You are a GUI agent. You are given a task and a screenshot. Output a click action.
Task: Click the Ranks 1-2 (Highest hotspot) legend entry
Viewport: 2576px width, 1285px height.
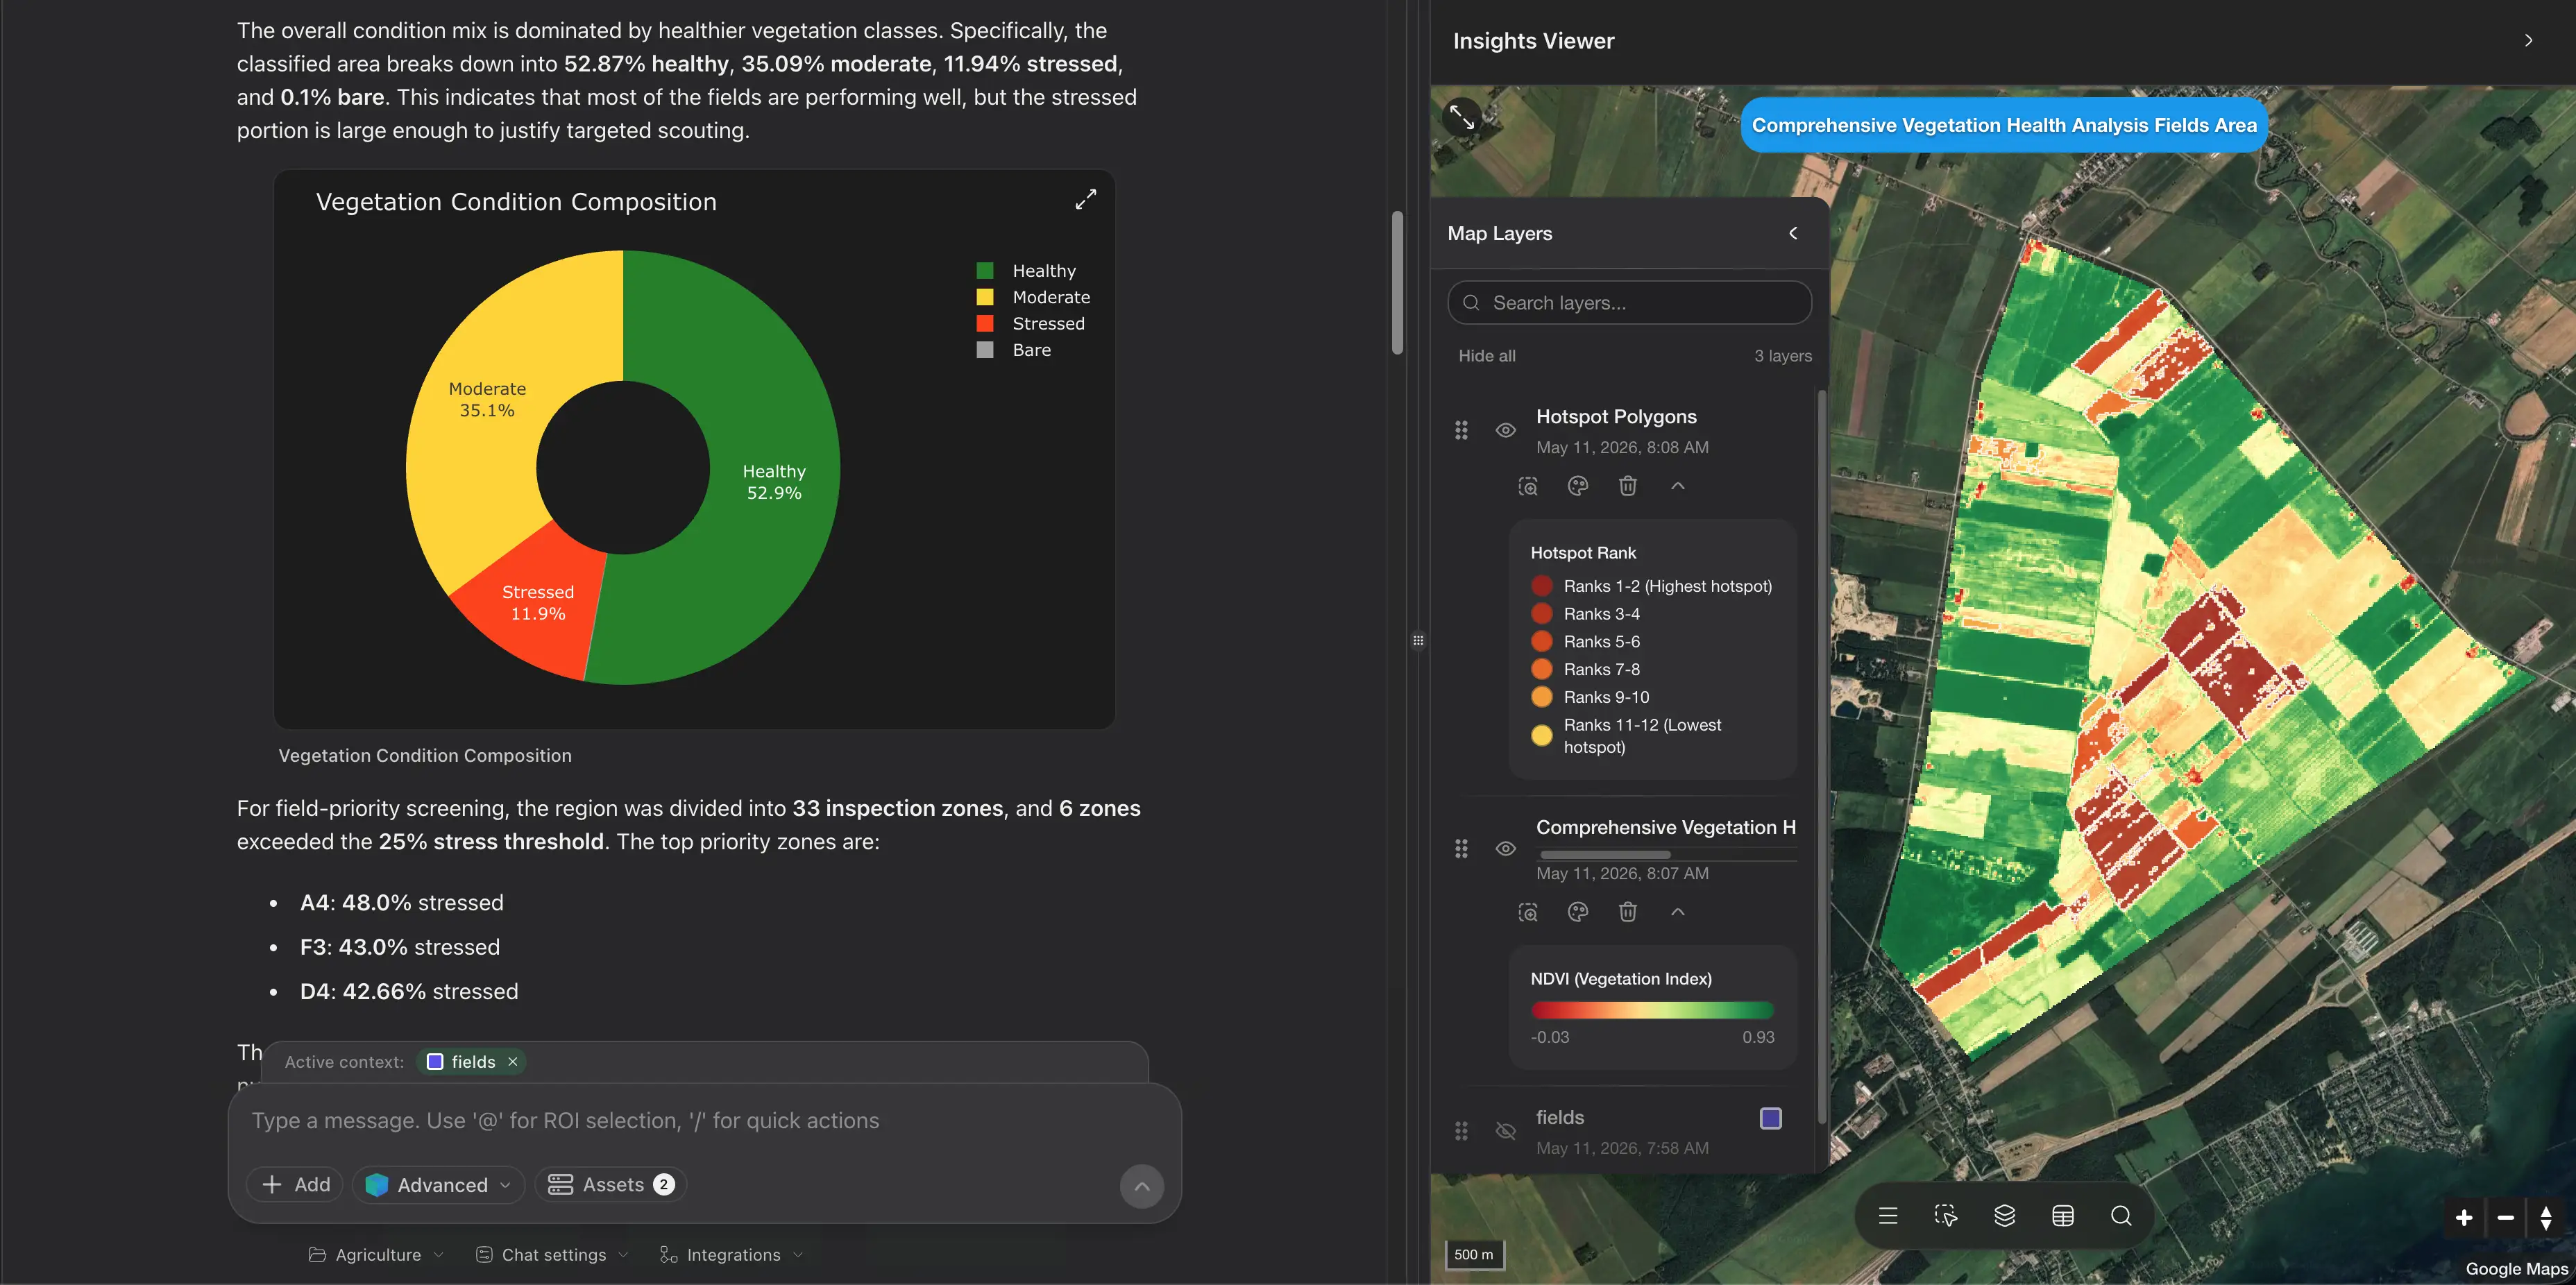tap(1652, 586)
